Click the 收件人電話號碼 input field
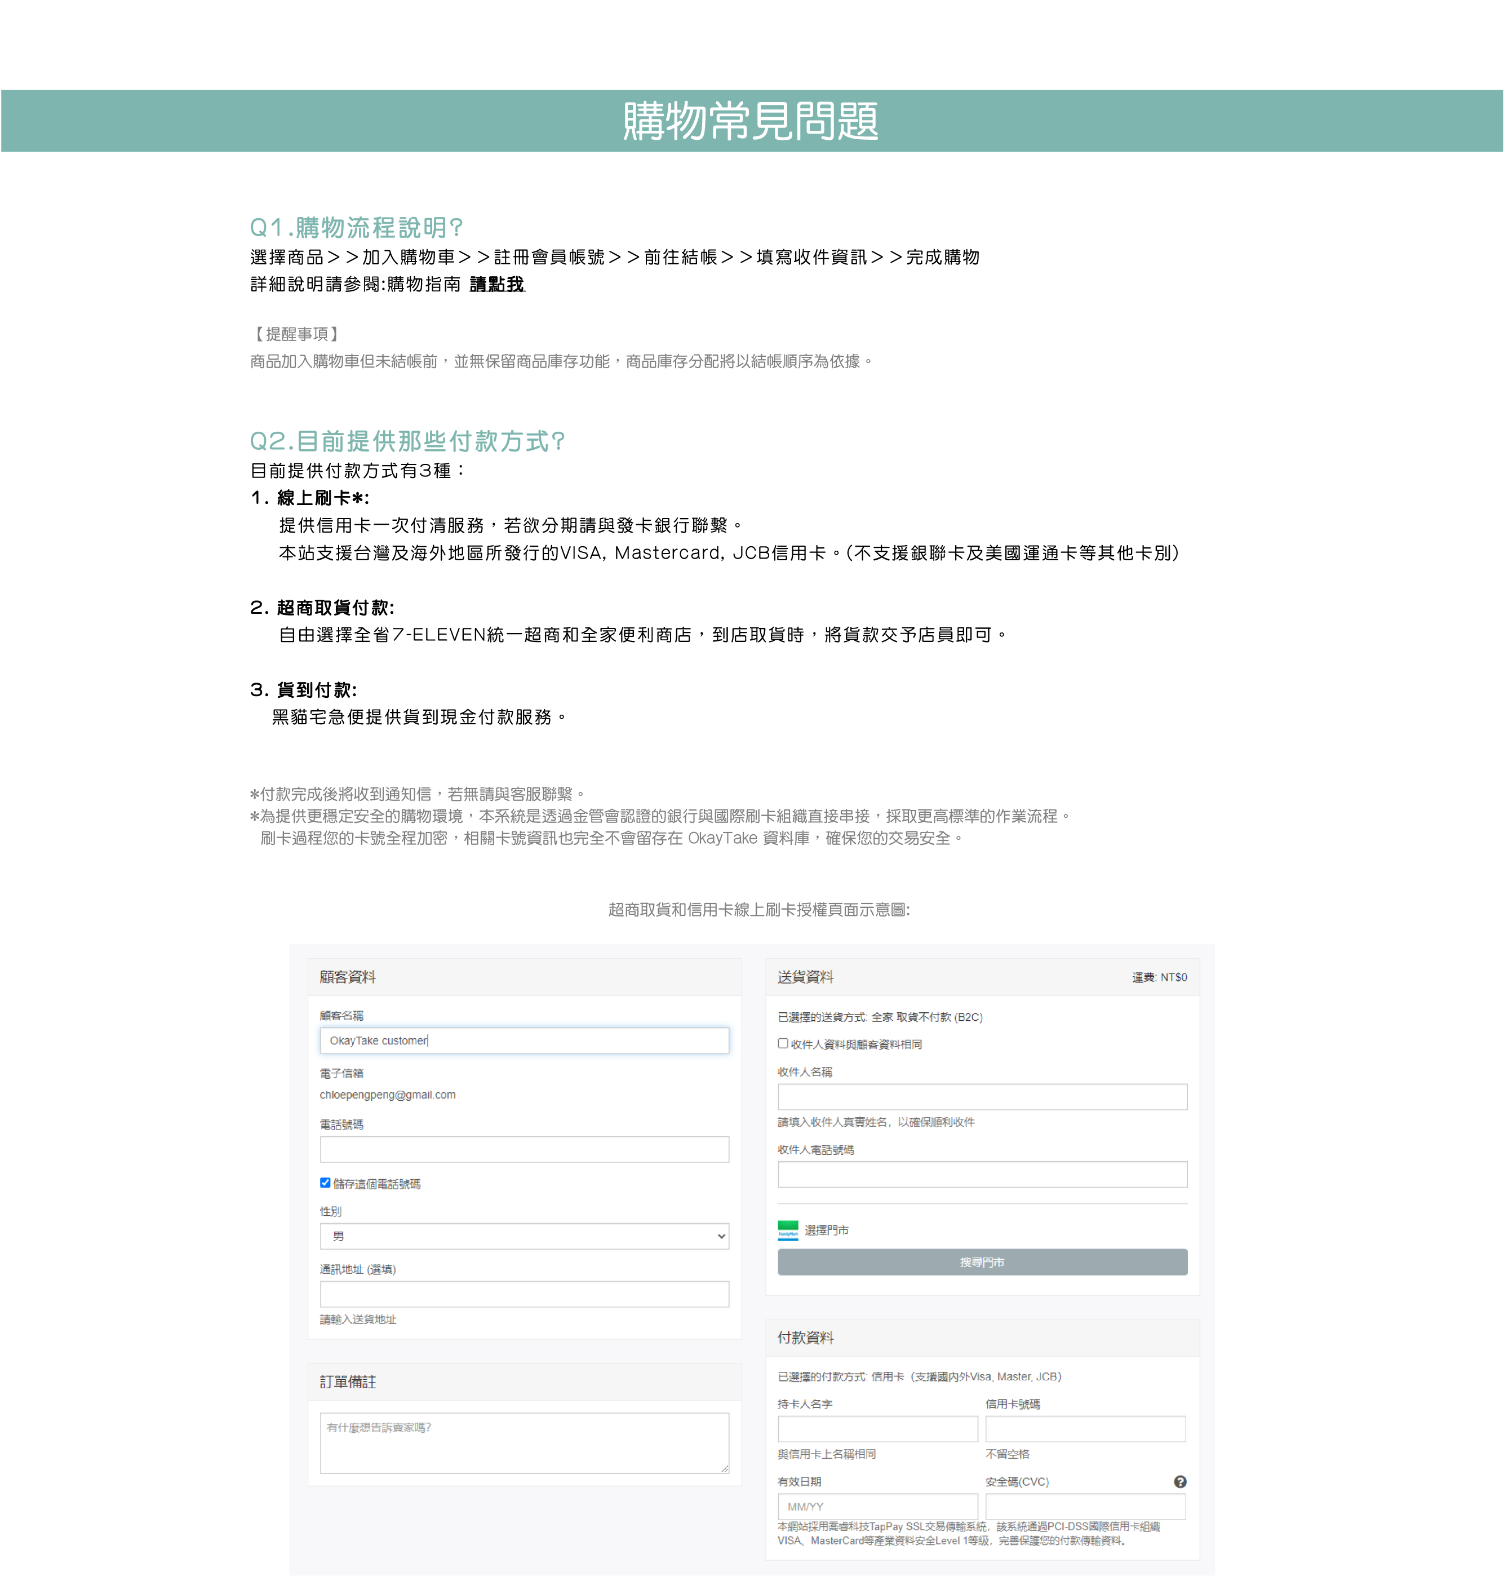 (982, 1175)
